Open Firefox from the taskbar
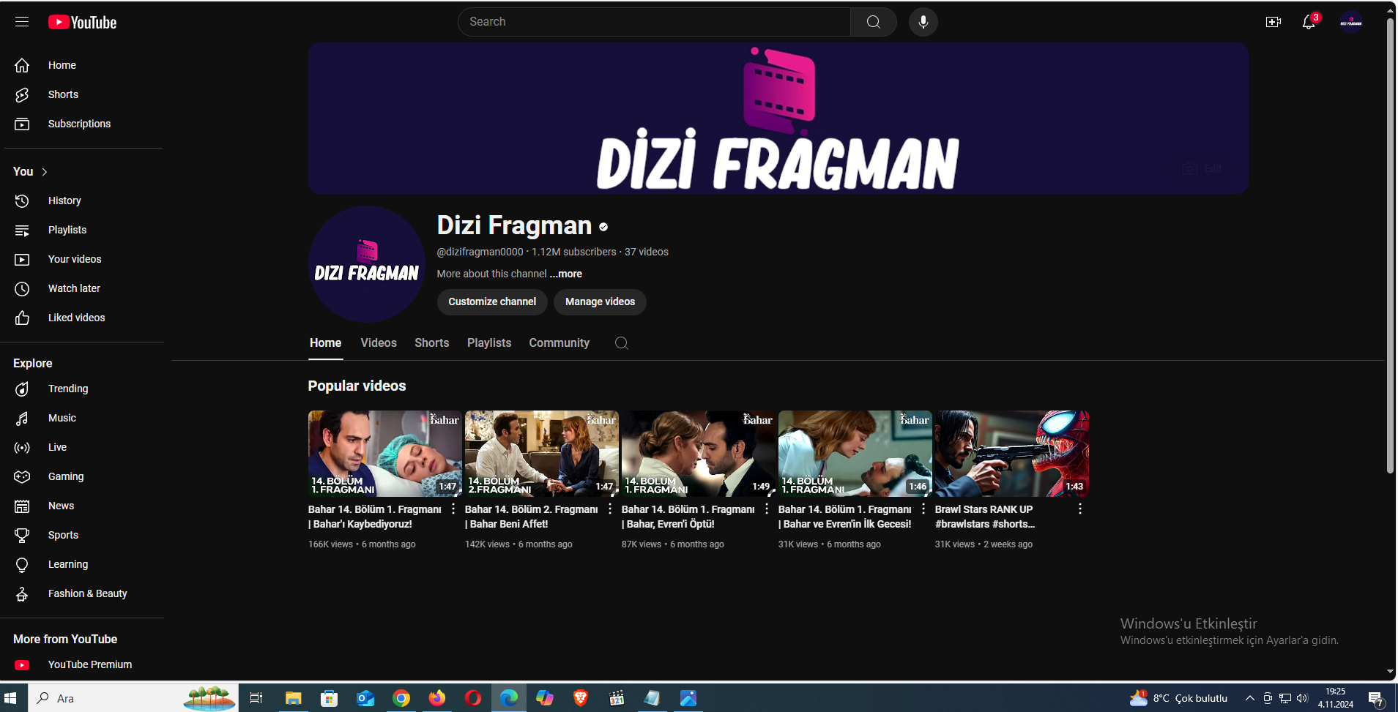 (x=437, y=698)
